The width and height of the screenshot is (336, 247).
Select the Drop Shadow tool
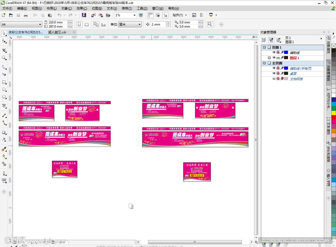point(4,132)
